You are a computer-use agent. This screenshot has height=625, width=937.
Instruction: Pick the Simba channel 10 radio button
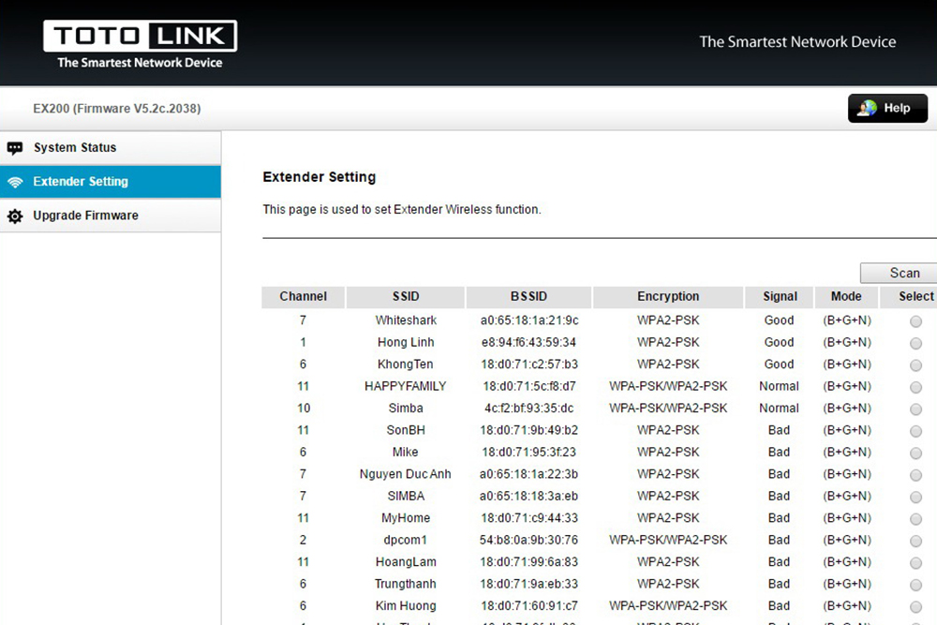pyautogui.click(x=915, y=409)
